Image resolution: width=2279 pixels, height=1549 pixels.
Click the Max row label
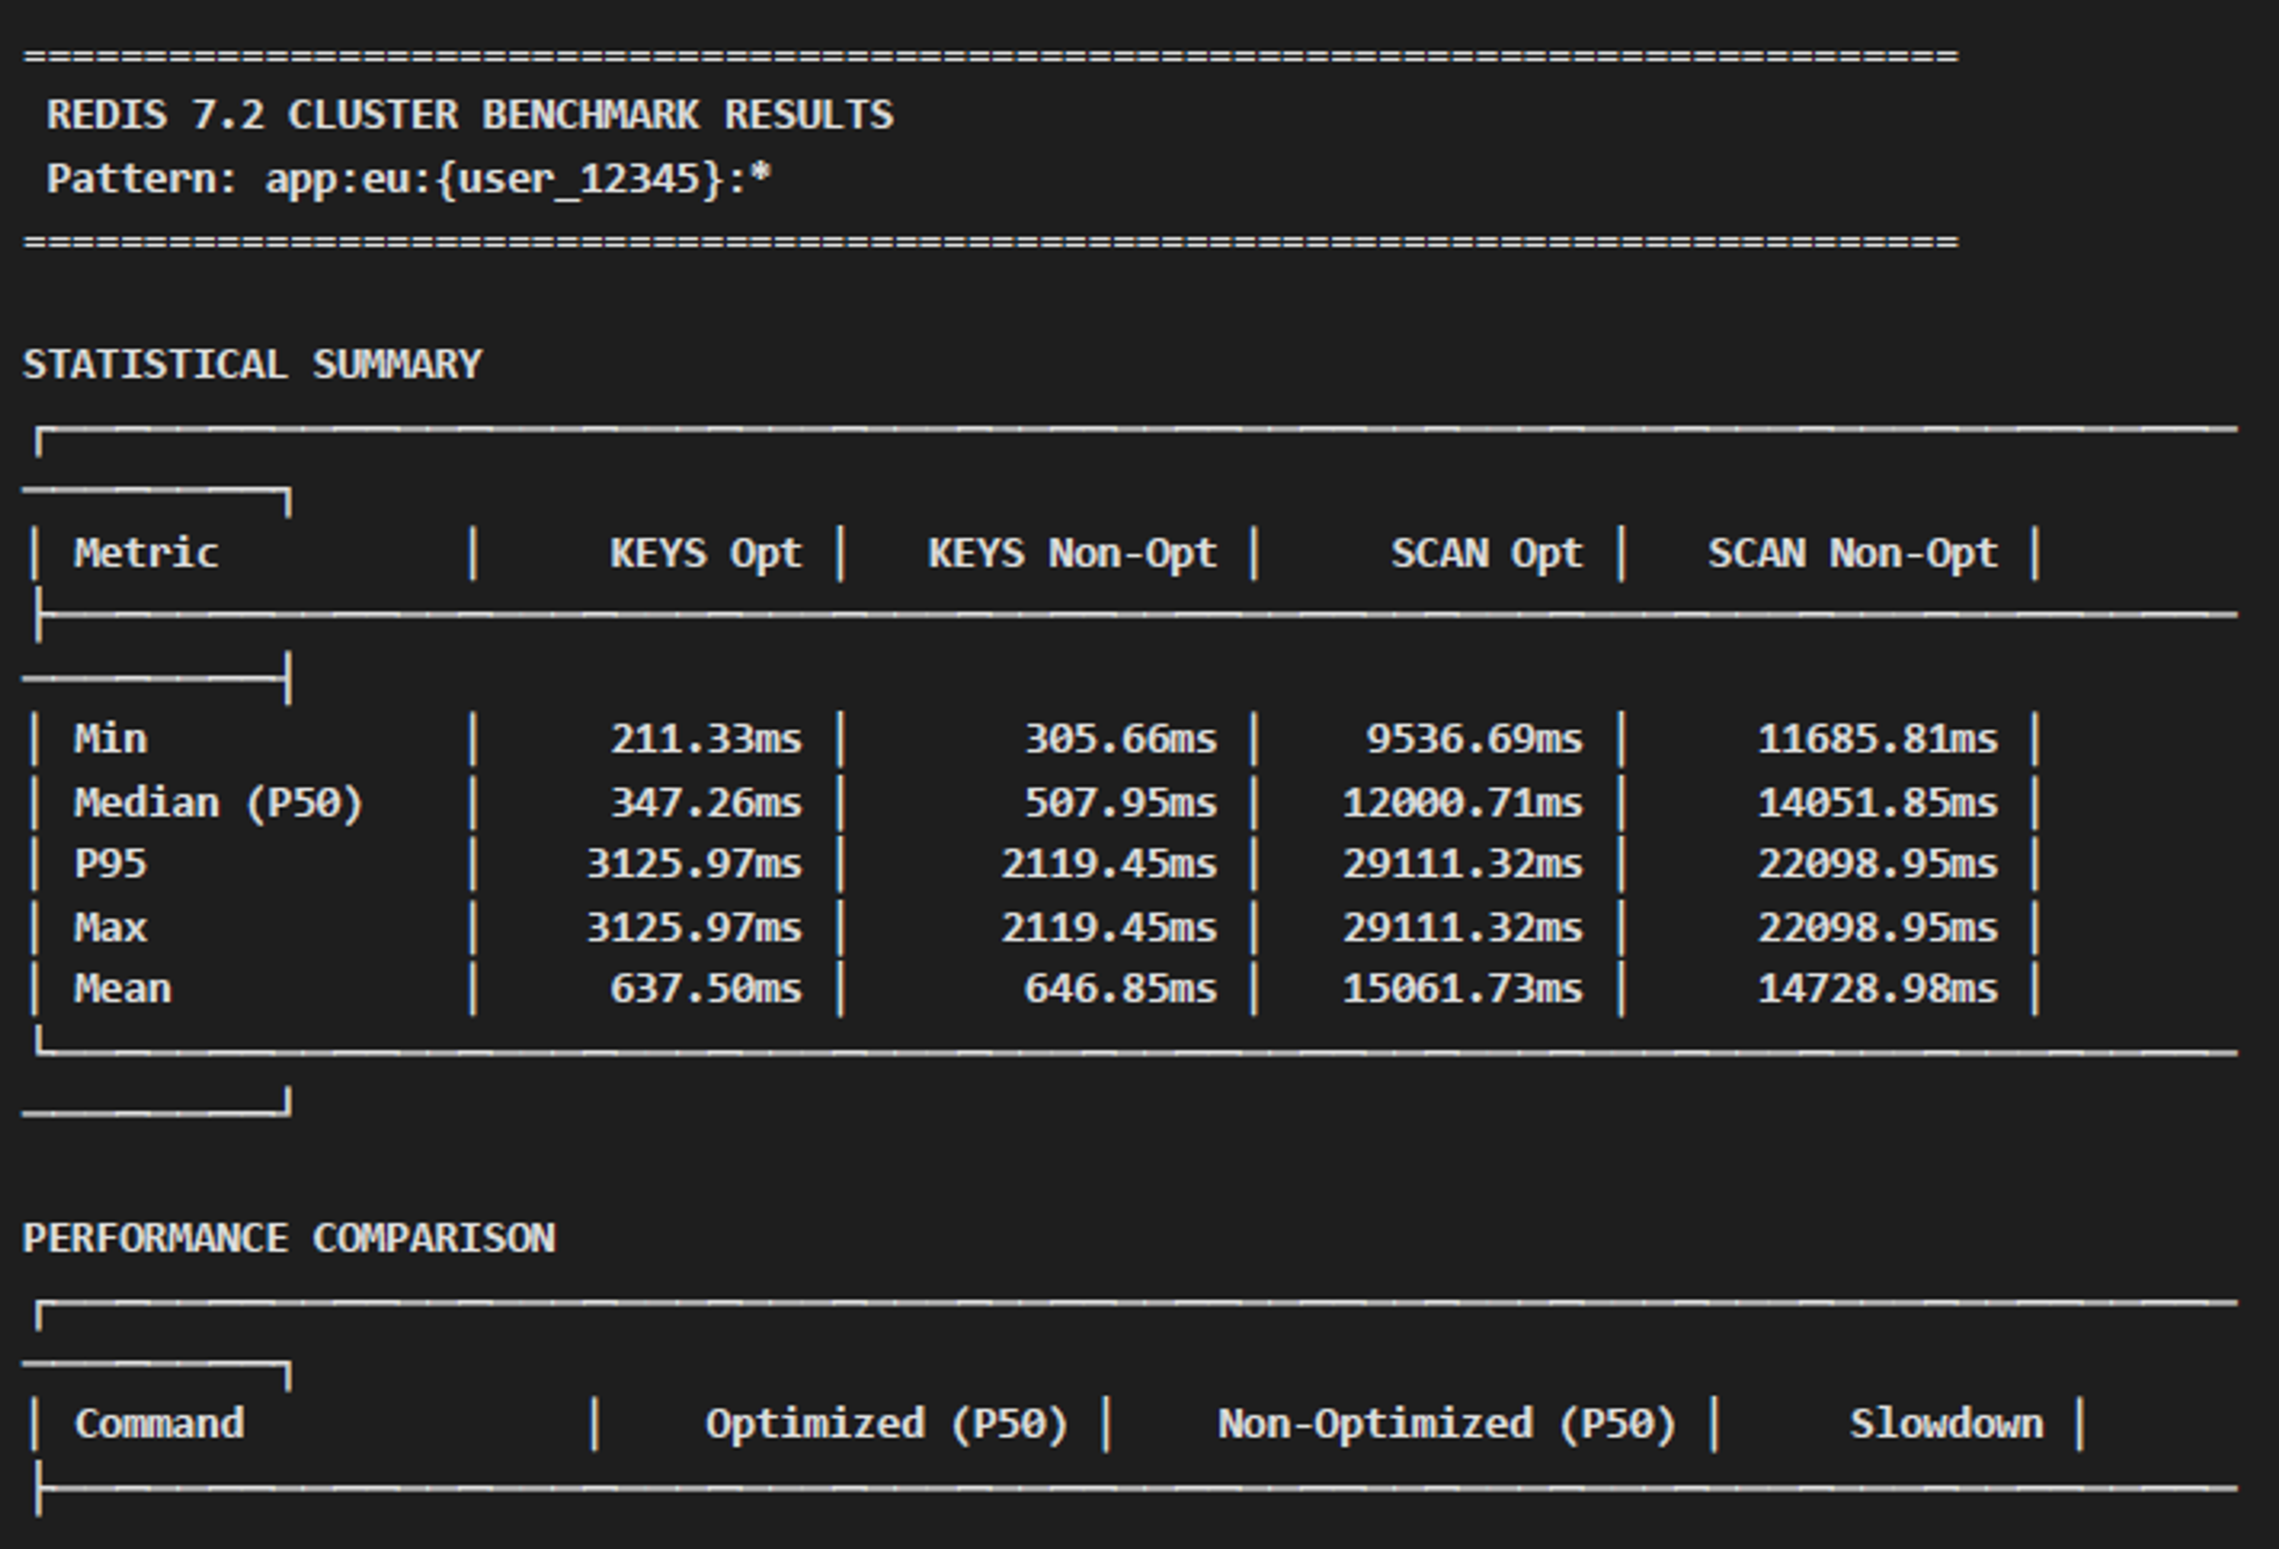click(x=111, y=928)
